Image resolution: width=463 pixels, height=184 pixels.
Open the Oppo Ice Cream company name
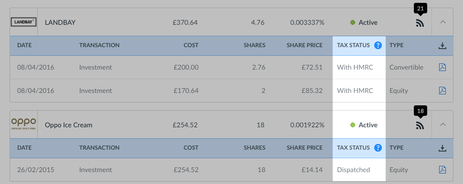tap(69, 125)
